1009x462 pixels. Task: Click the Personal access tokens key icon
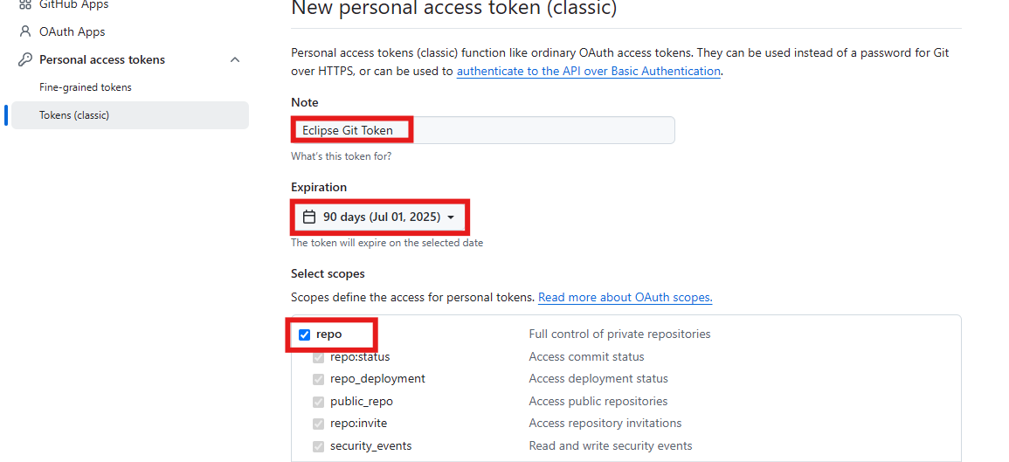click(x=25, y=60)
